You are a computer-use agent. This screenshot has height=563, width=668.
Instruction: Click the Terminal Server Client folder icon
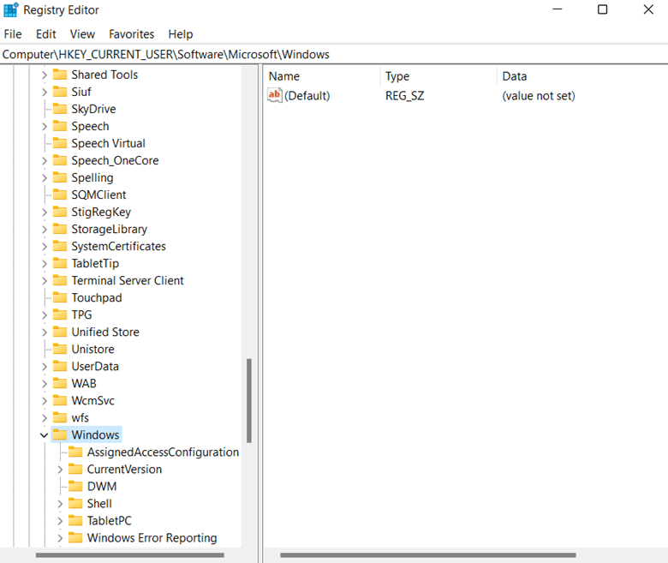[60, 280]
